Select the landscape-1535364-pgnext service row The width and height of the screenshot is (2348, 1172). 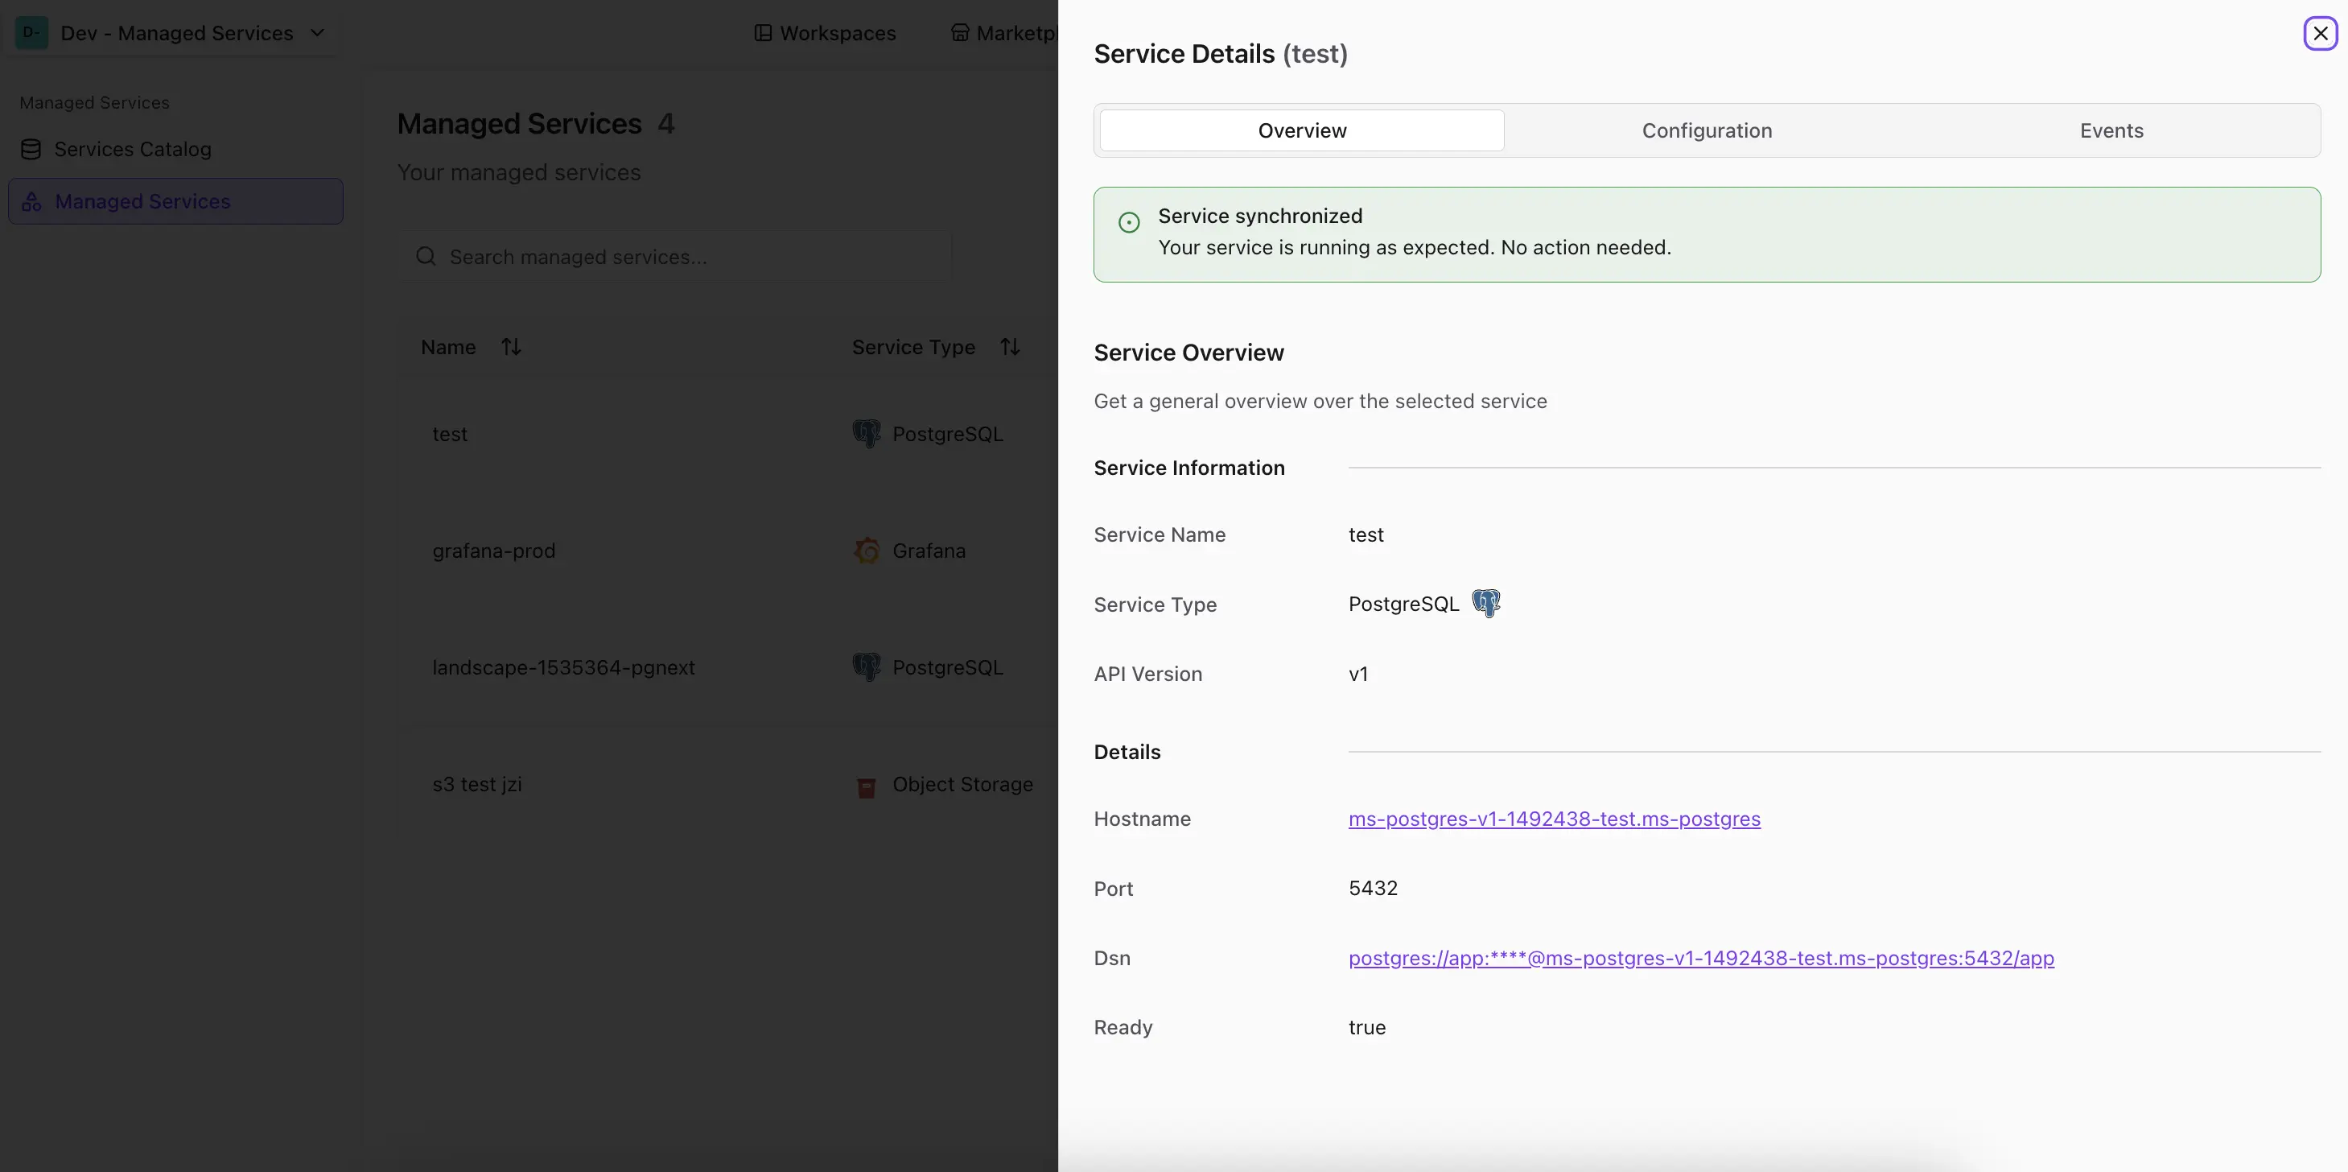(x=563, y=666)
